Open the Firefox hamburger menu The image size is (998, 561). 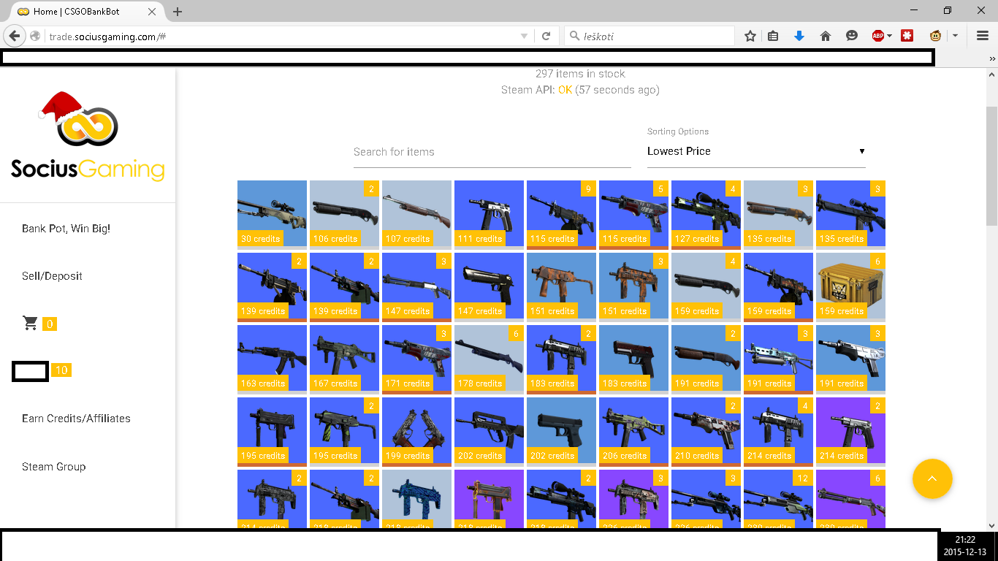coord(983,36)
